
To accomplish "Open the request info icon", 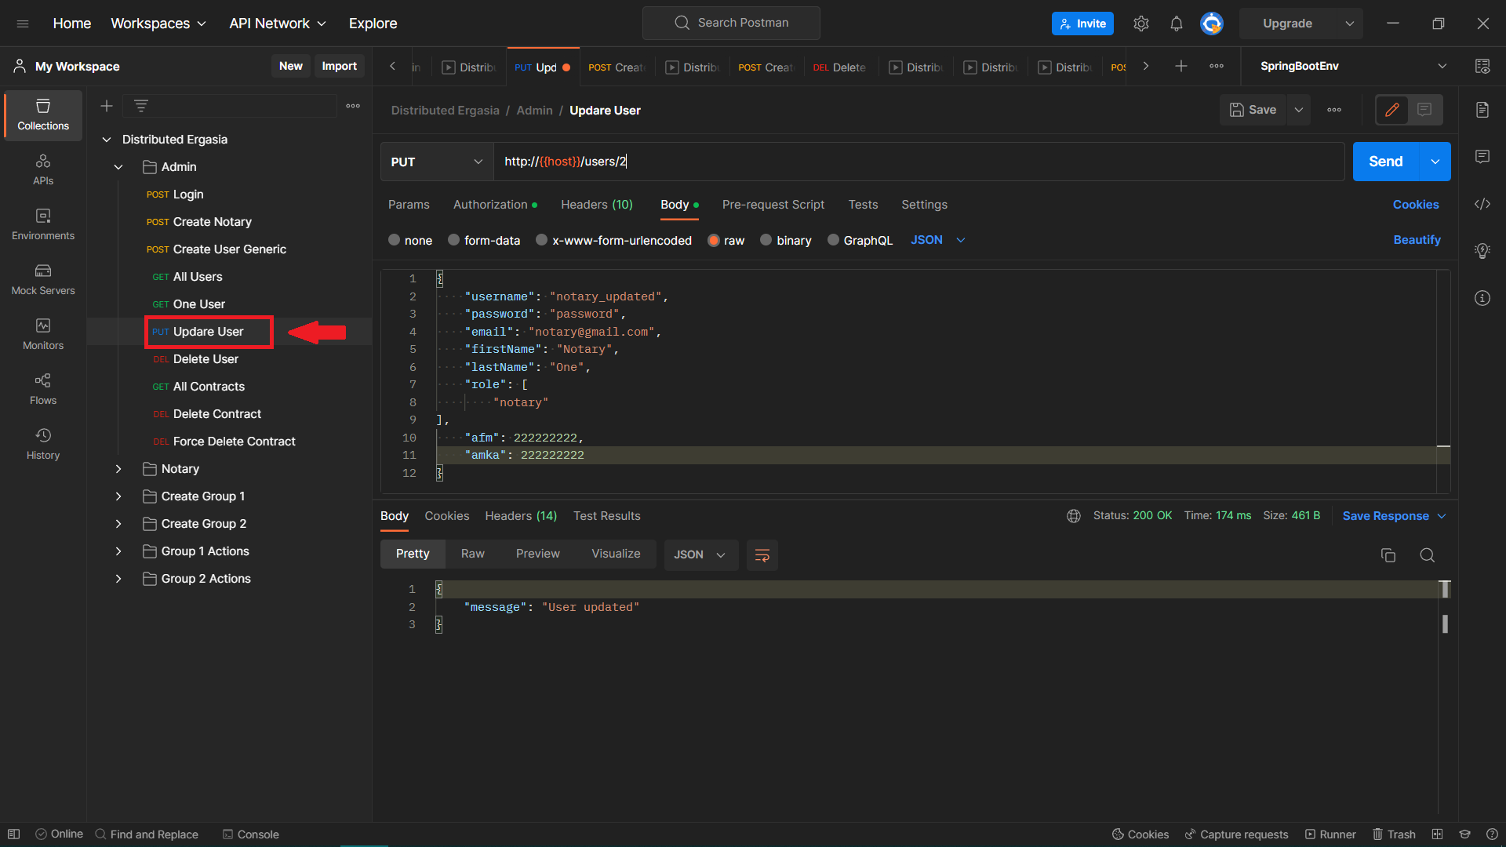I will tap(1482, 298).
